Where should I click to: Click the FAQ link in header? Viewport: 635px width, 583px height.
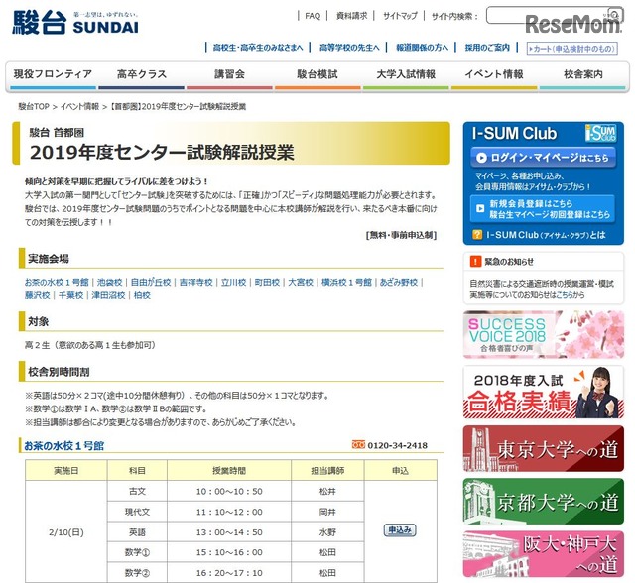pyautogui.click(x=313, y=16)
